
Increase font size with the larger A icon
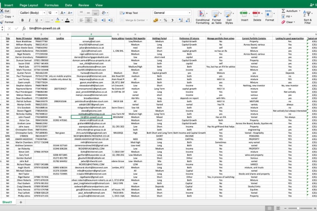pyautogui.click(x=62, y=13)
